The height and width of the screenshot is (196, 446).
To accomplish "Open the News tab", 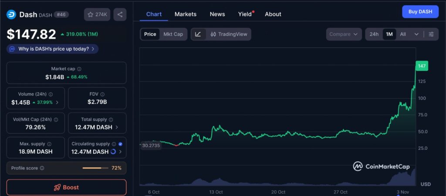I will pos(217,14).
